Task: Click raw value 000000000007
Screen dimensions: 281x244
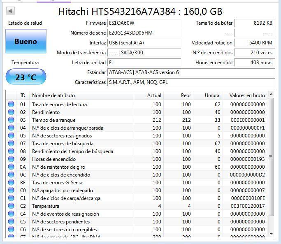Action: pyautogui.click(x=248, y=191)
